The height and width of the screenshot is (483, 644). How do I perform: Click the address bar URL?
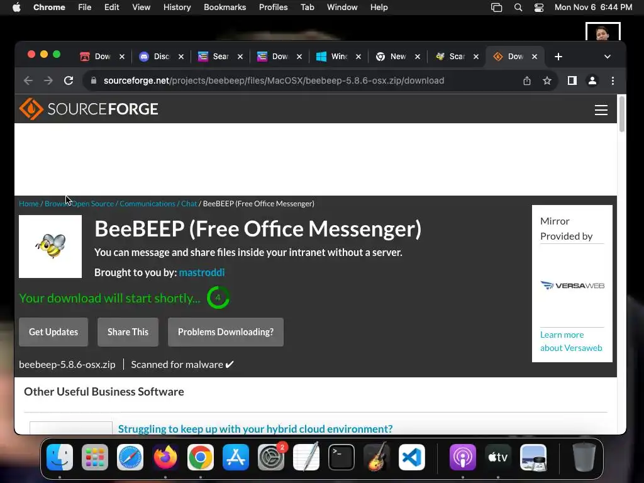pyautogui.click(x=274, y=80)
